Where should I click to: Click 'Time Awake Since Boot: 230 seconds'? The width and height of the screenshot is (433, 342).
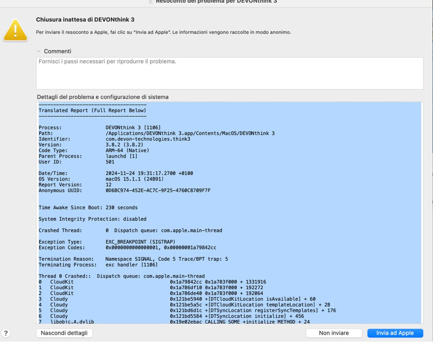(88, 207)
